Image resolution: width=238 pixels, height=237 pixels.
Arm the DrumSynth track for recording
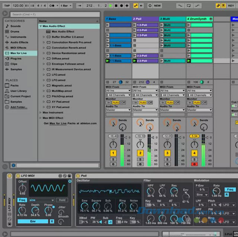click(194, 164)
